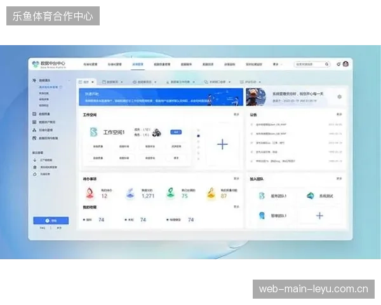Click the active dark workspace carousel dot
The height and width of the screenshot is (305, 381).
click(x=199, y=136)
